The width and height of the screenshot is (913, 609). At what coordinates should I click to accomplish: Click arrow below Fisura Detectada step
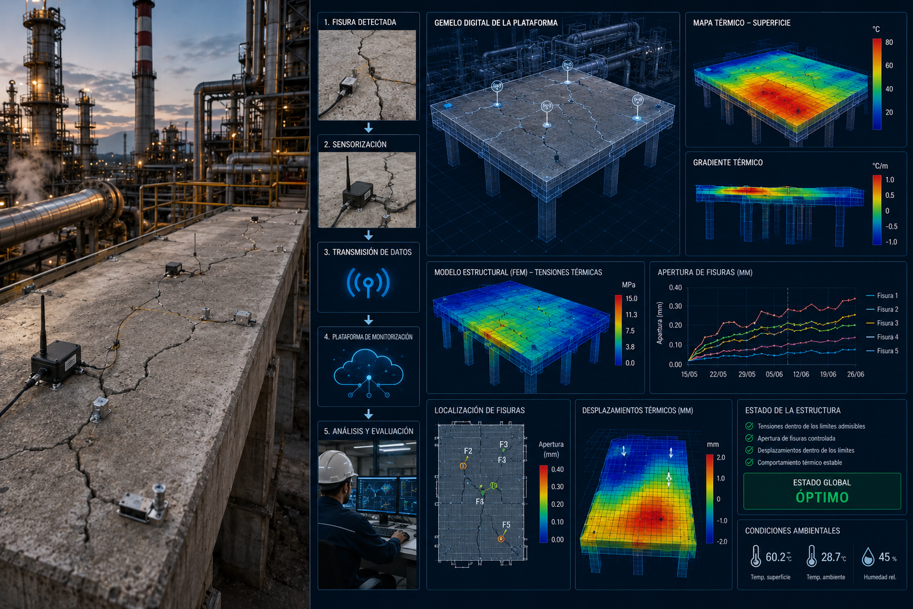[x=369, y=128]
